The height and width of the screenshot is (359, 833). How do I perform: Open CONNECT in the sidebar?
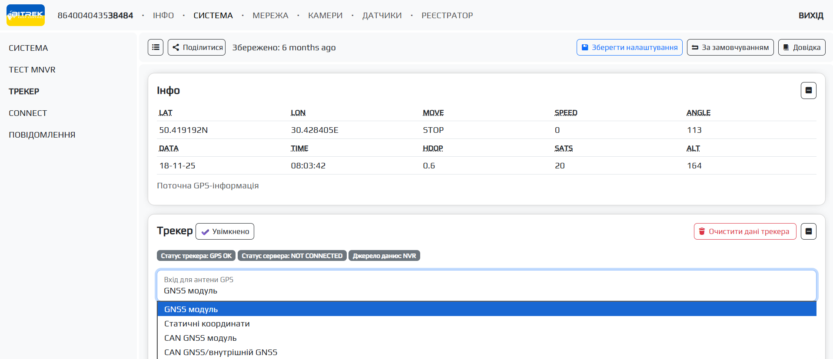[28, 113]
